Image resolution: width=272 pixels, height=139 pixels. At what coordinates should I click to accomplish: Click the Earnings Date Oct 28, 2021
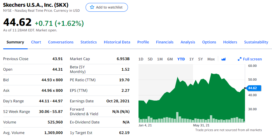point(118,101)
